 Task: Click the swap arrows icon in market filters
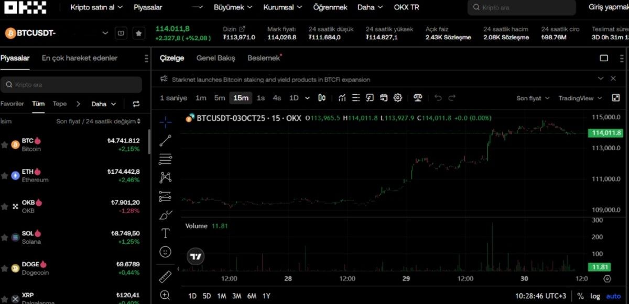136,104
